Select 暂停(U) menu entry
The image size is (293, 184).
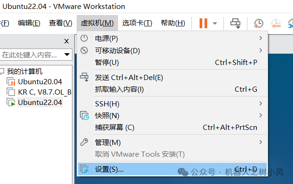(x=172, y=63)
